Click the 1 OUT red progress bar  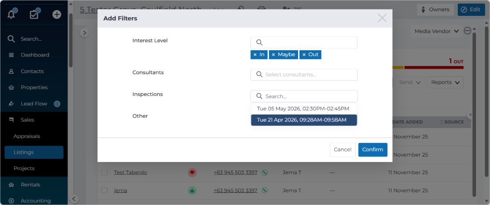click(x=434, y=67)
